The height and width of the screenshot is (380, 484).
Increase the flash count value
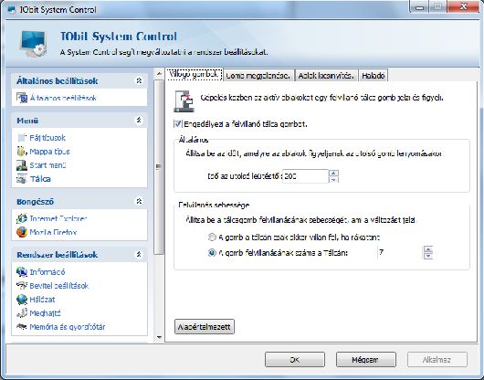coord(428,248)
